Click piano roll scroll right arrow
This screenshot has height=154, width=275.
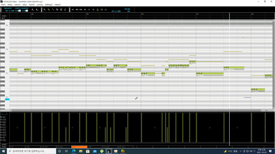[262, 111]
